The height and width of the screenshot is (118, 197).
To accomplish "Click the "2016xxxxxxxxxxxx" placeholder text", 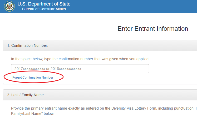I will [66, 69].
